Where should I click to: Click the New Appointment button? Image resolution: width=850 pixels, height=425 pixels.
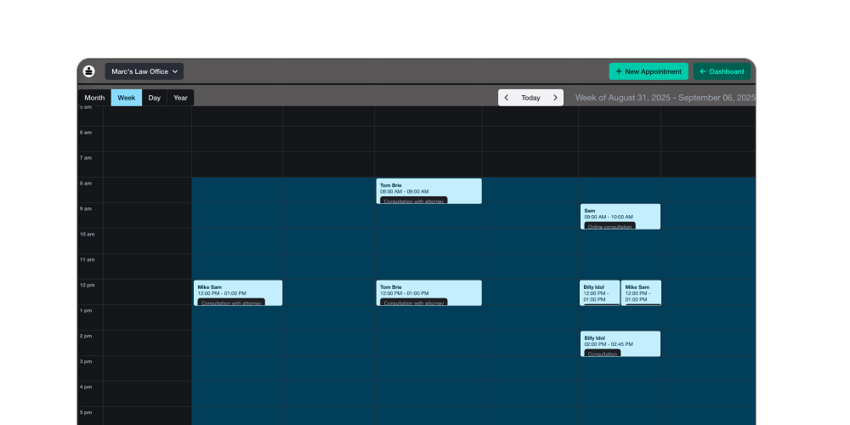coord(648,71)
